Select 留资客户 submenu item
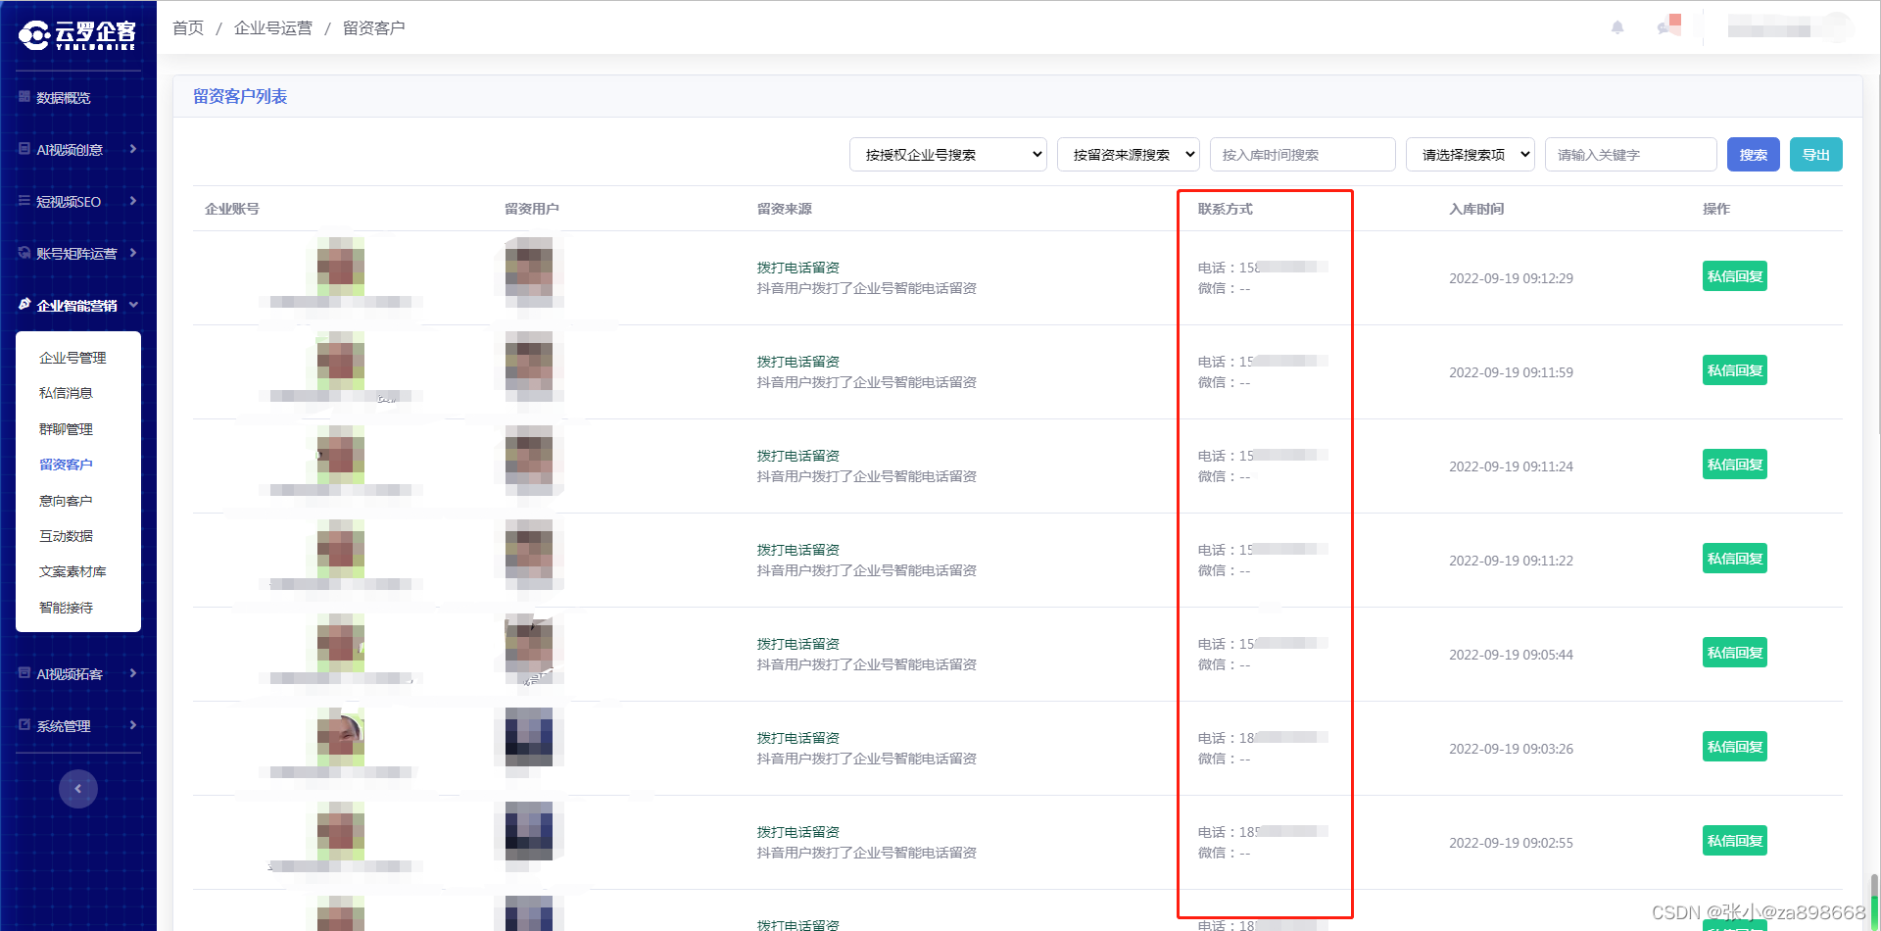 pyautogui.click(x=67, y=465)
